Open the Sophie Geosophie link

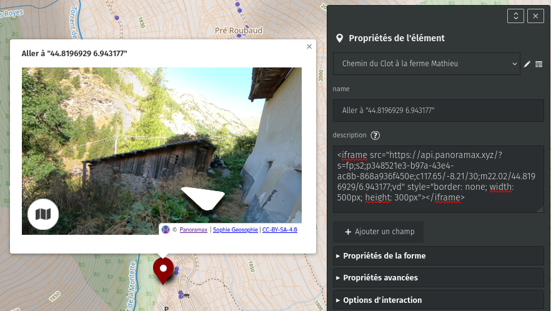point(235,229)
